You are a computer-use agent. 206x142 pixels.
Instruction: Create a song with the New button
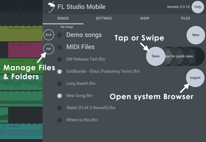(196, 35)
